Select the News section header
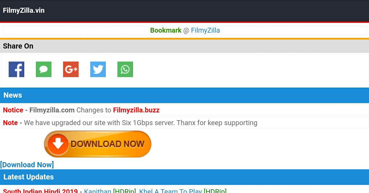 point(184,95)
